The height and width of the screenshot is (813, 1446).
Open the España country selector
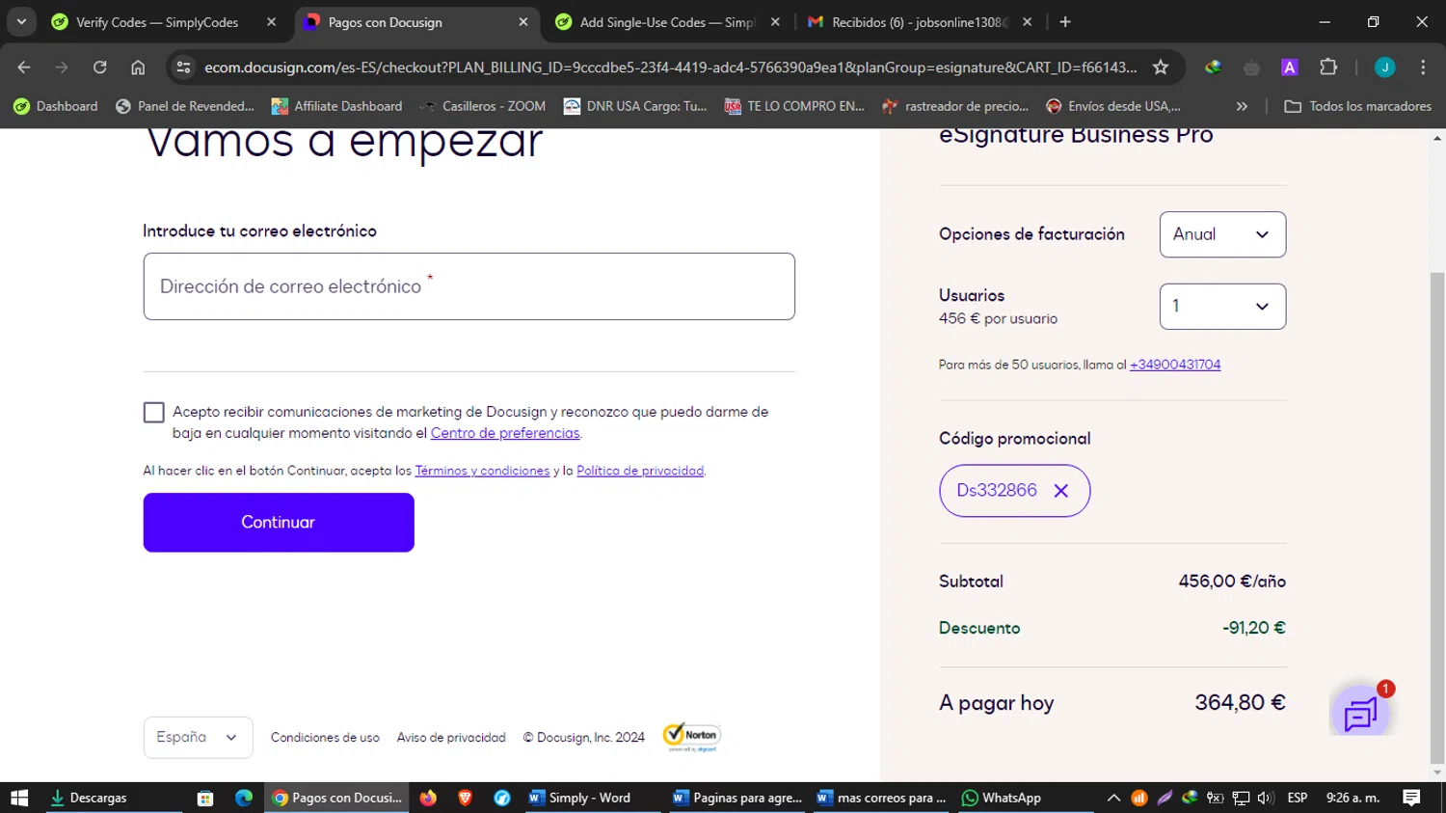[x=198, y=738]
